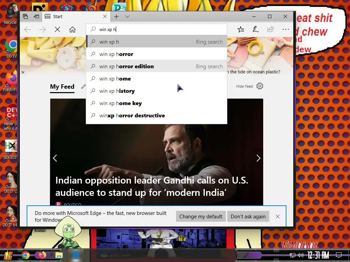The width and height of the screenshot is (350, 262).
Task: Open the Action Center notifications icon
Action: coord(339,255)
